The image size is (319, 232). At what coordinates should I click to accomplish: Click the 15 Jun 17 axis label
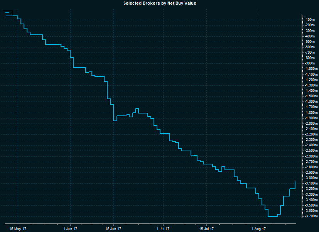pyautogui.click(x=113, y=229)
